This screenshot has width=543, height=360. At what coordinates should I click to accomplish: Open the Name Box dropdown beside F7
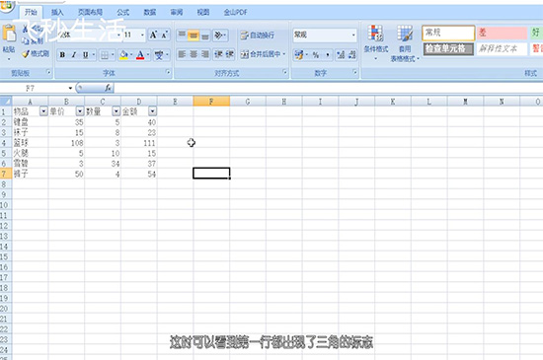click(70, 88)
